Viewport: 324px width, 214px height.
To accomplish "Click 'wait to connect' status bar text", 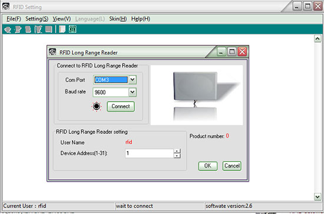I will (x=134, y=206).
